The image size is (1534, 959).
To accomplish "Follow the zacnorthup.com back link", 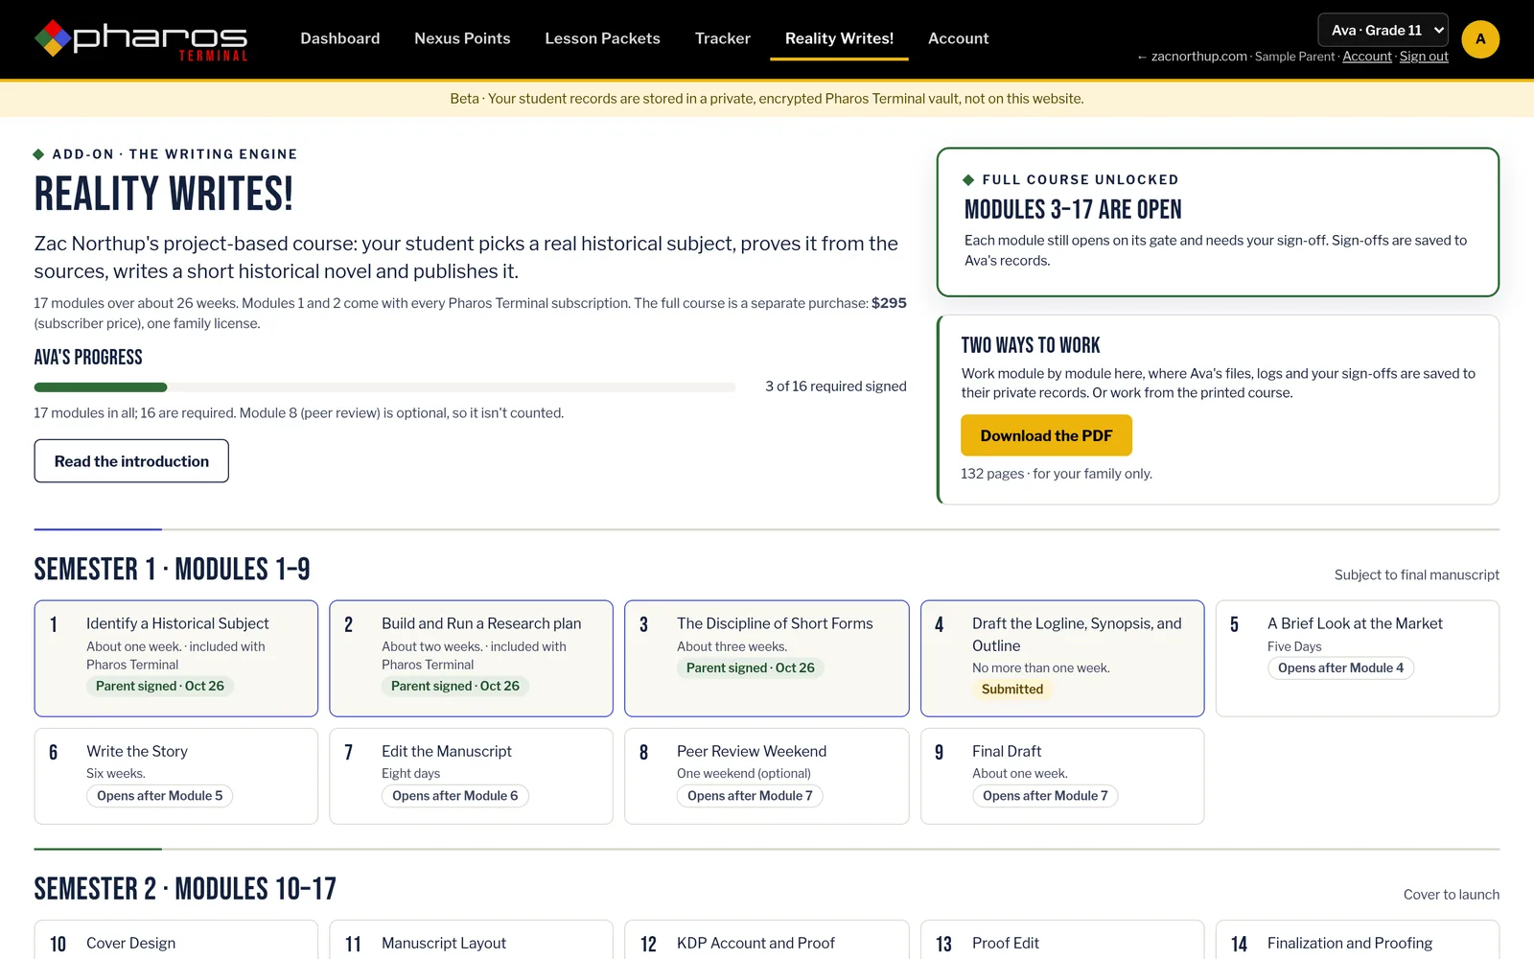I will click(x=1192, y=57).
